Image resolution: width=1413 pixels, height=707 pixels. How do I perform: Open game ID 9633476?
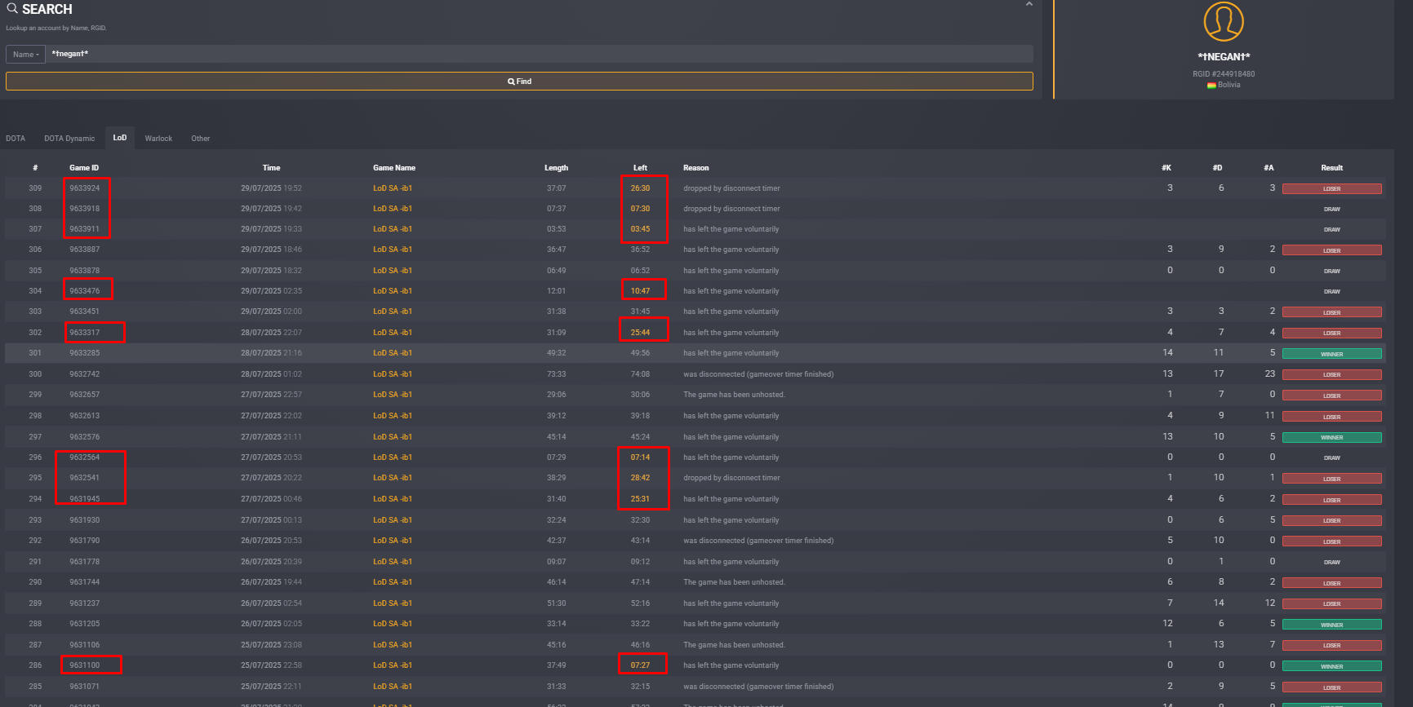pos(84,291)
